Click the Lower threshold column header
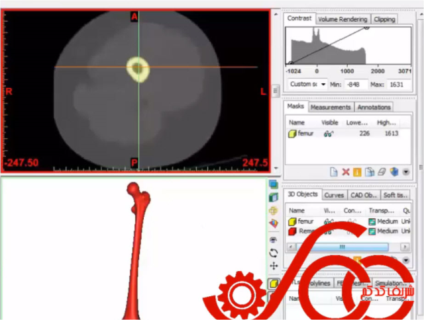 tap(356, 123)
